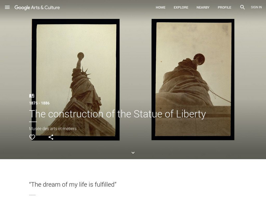Click the torch in left photograph
Image resolution: width=266 pixels, height=197 pixels.
pyautogui.click(x=80, y=55)
